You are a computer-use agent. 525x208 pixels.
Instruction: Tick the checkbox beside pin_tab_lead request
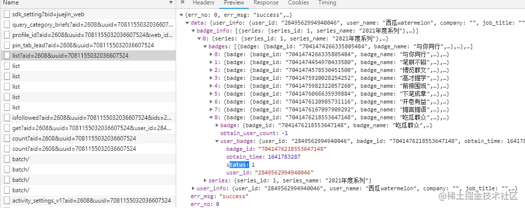pyautogui.click(x=7, y=45)
